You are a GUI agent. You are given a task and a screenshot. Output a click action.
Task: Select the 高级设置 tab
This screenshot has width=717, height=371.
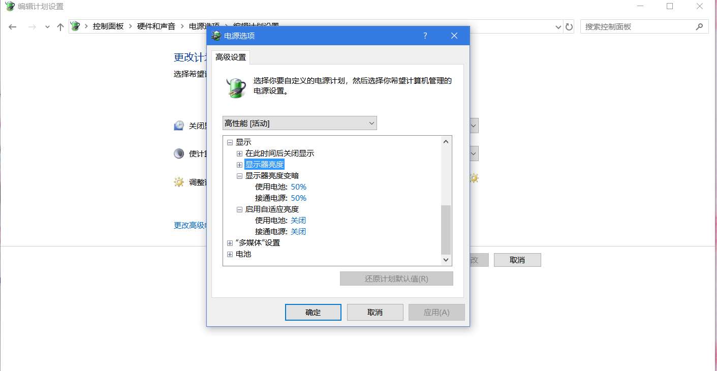[231, 57]
